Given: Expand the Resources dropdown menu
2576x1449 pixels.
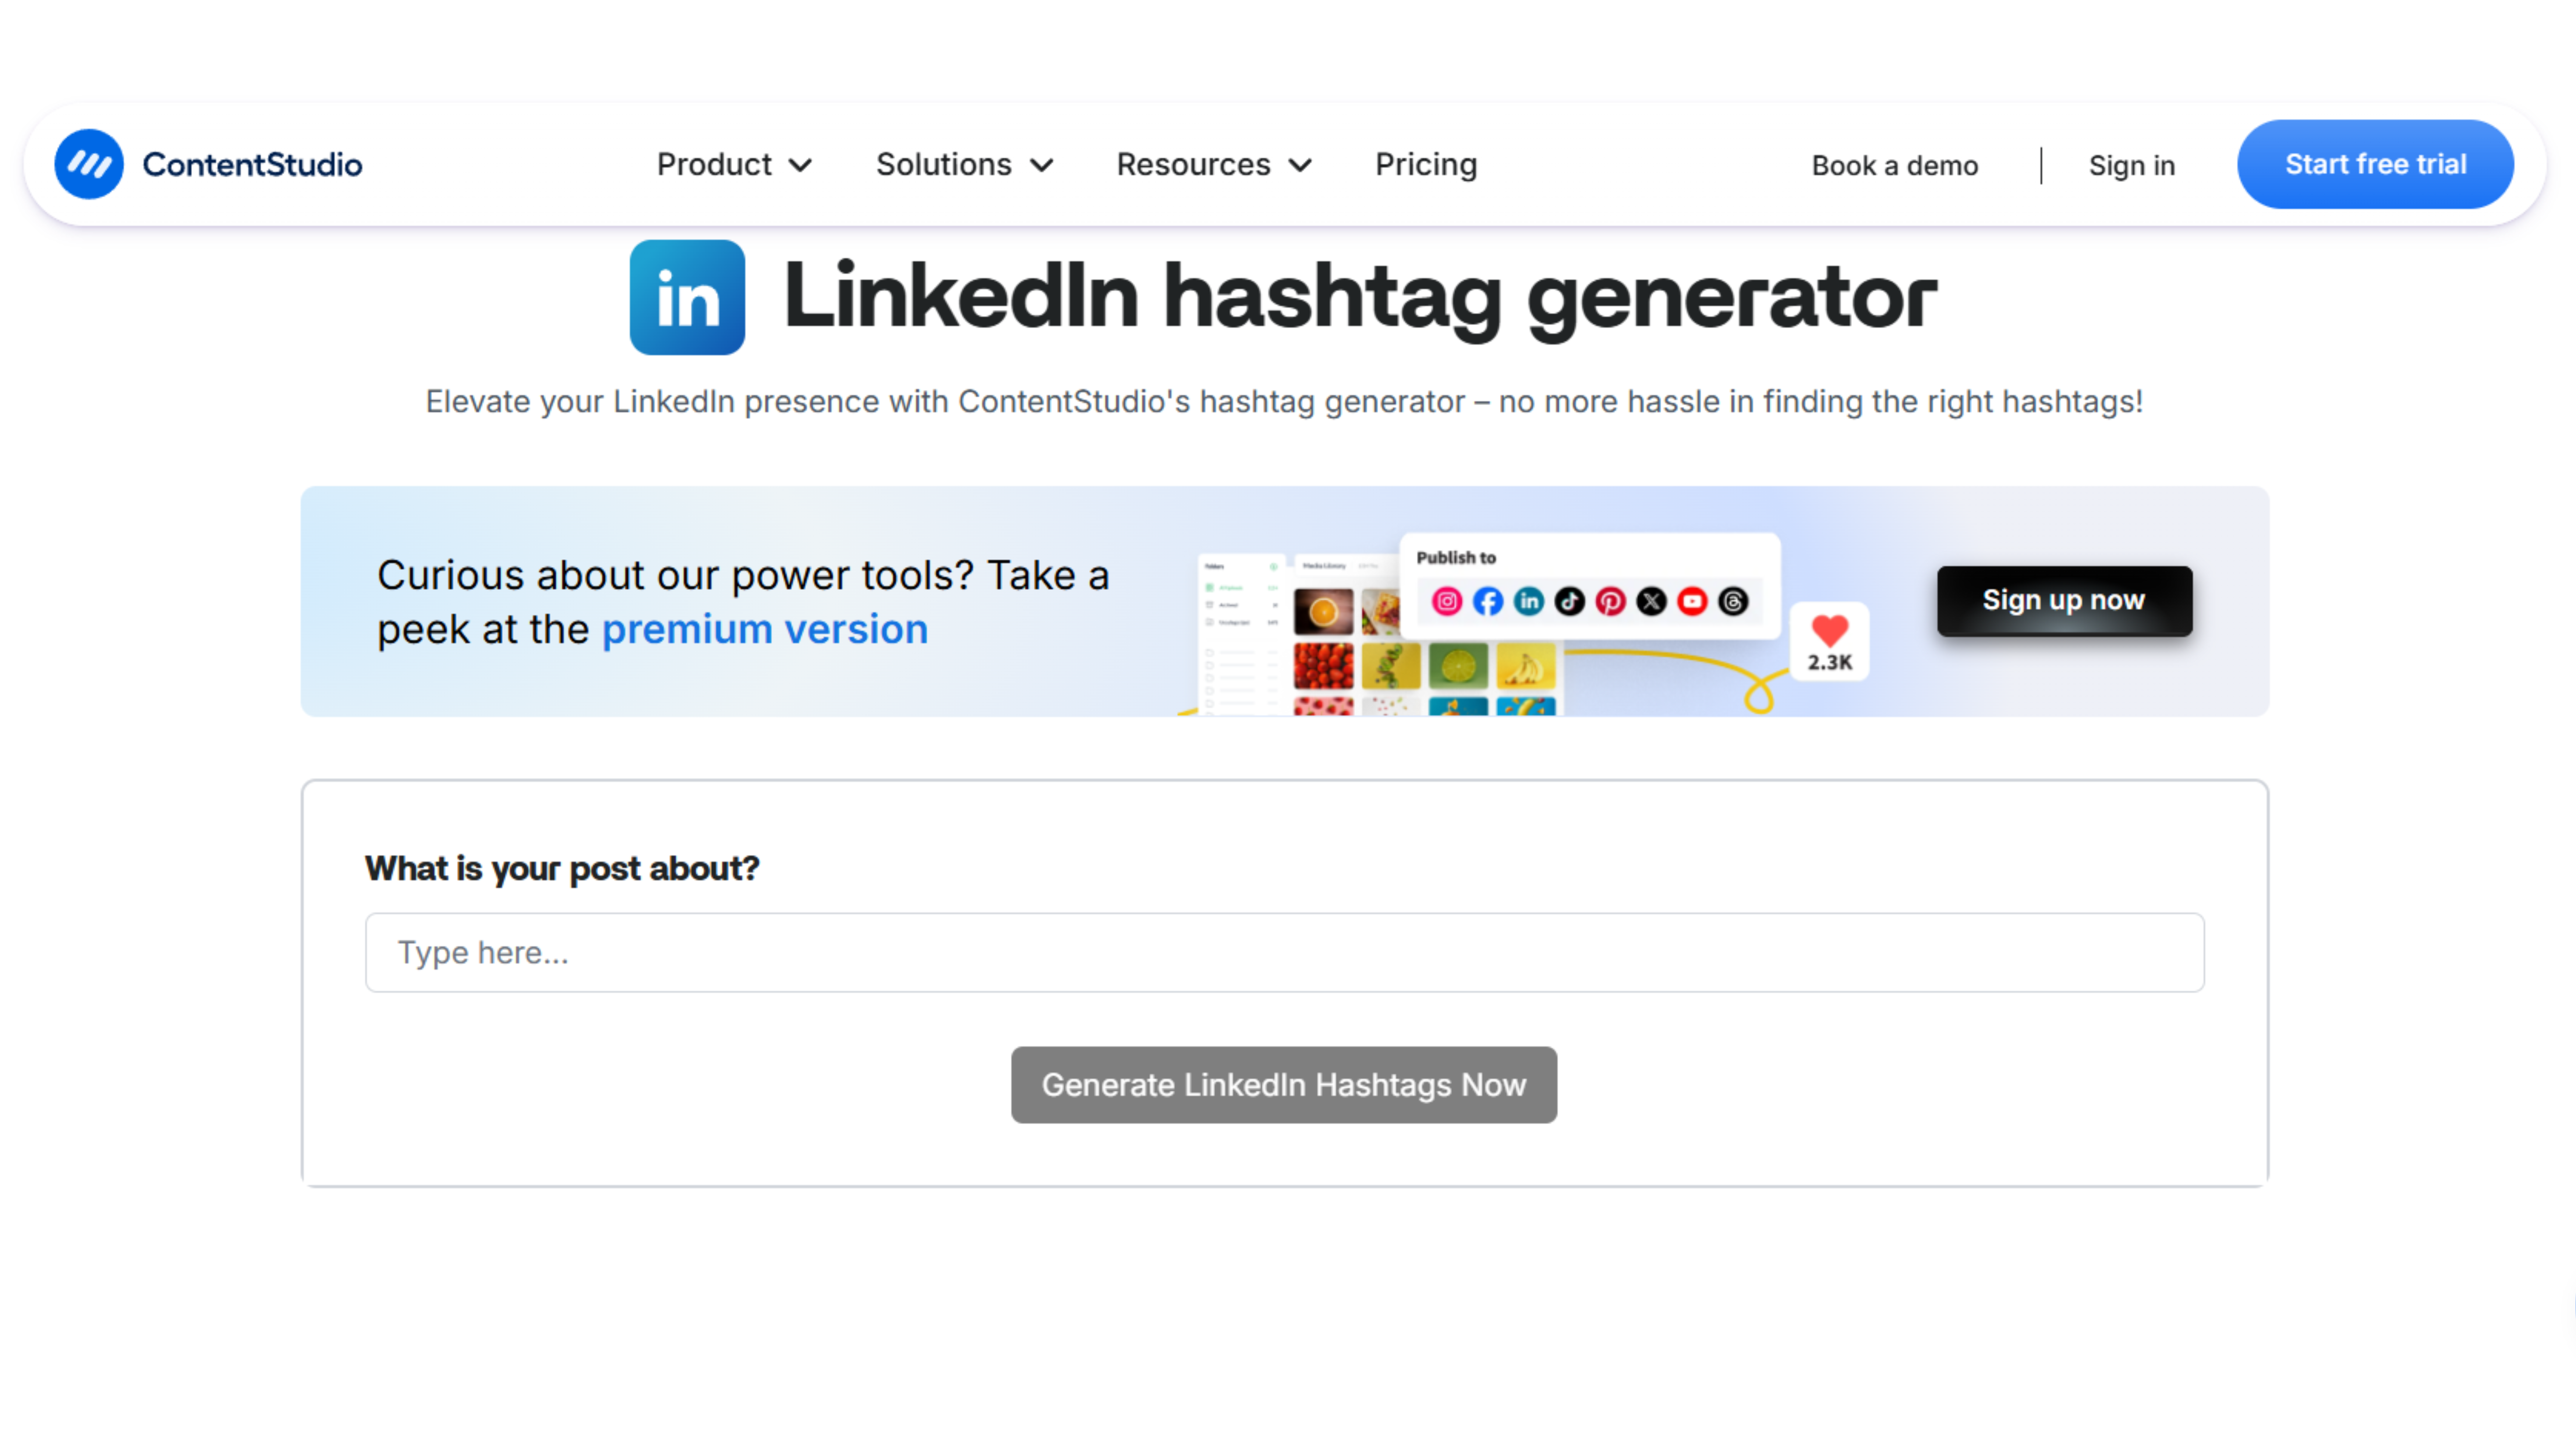Looking at the screenshot, I should (1213, 164).
